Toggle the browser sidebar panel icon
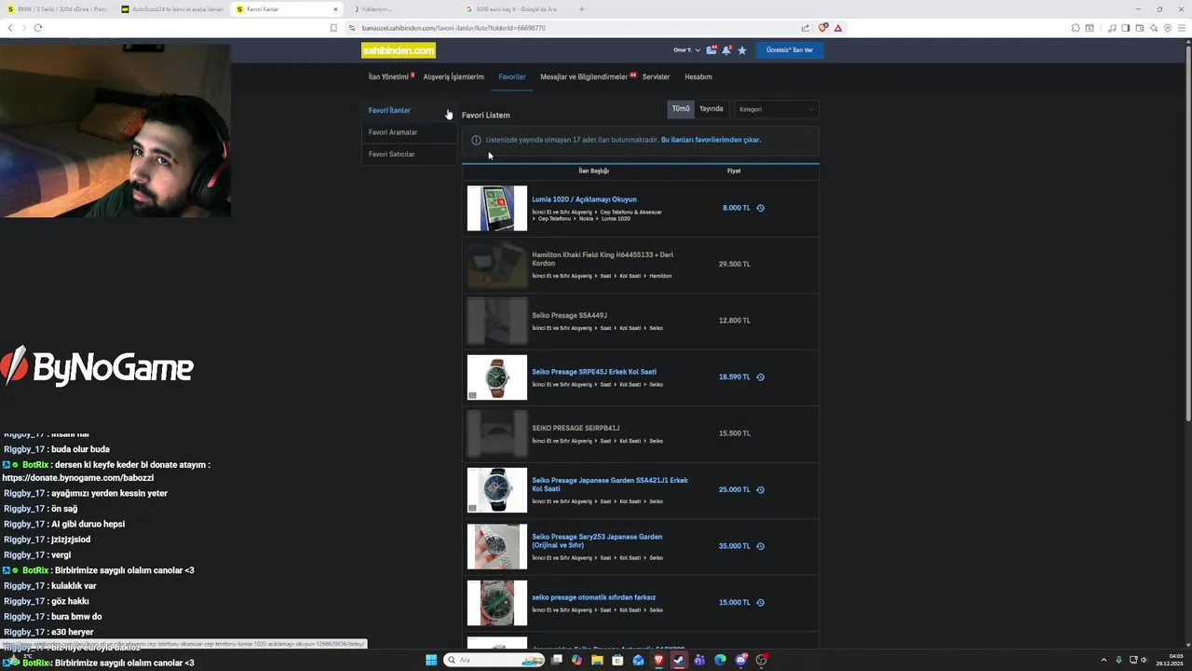Screen dimensions: 1192x671 coord(1126,28)
